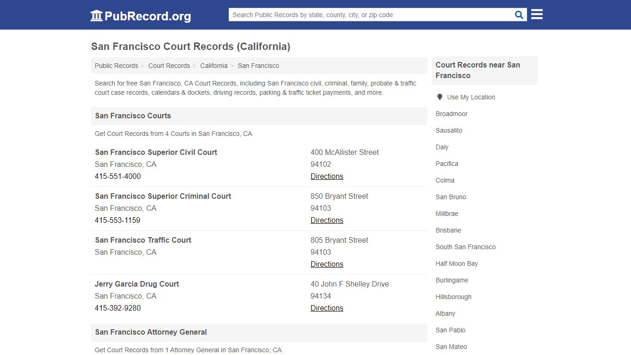
Task: Go to Court Records breadcrumb
Action: [x=169, y=66]
